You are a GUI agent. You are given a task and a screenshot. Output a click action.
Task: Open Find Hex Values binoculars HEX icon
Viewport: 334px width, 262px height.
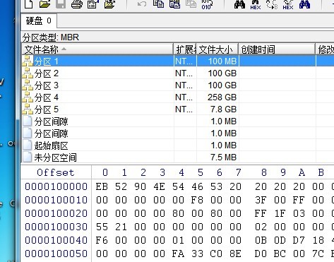pyautogui.click(x=256, y=4)
